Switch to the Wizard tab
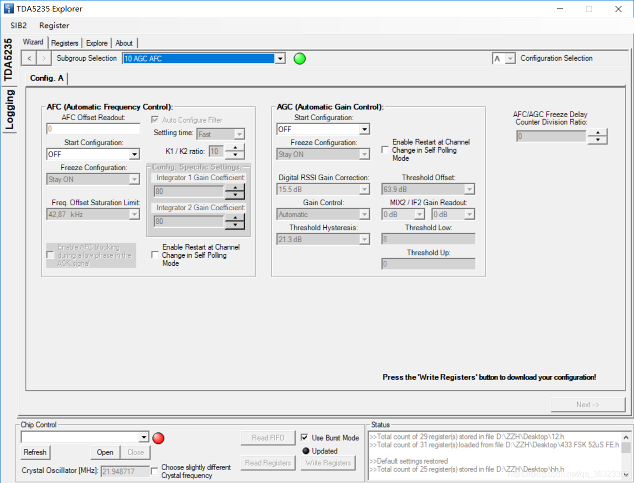634x483 pixels. click(x=33, y=42)
